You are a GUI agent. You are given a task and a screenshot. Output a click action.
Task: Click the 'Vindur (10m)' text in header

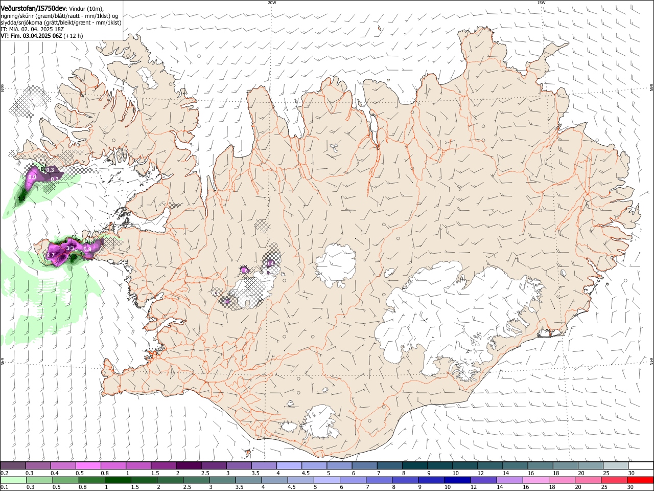86,8
